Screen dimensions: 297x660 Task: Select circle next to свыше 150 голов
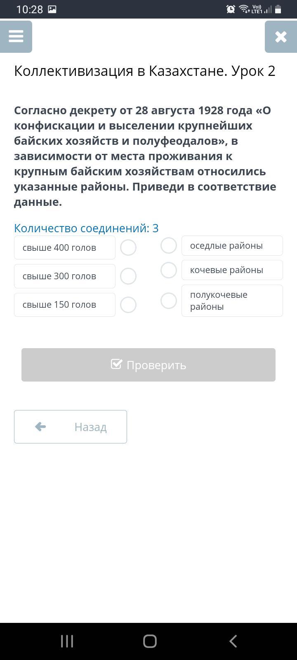[128, 305]
